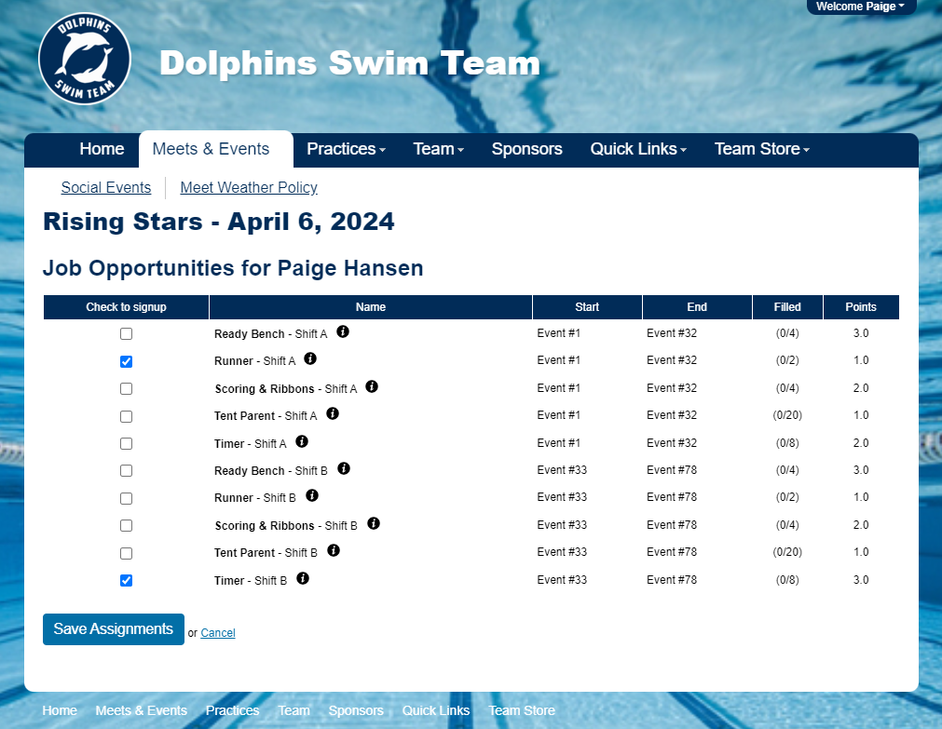
Task: Open the Meet Weather Policy link
Action: pyautogui.click(x=249, y=188)
